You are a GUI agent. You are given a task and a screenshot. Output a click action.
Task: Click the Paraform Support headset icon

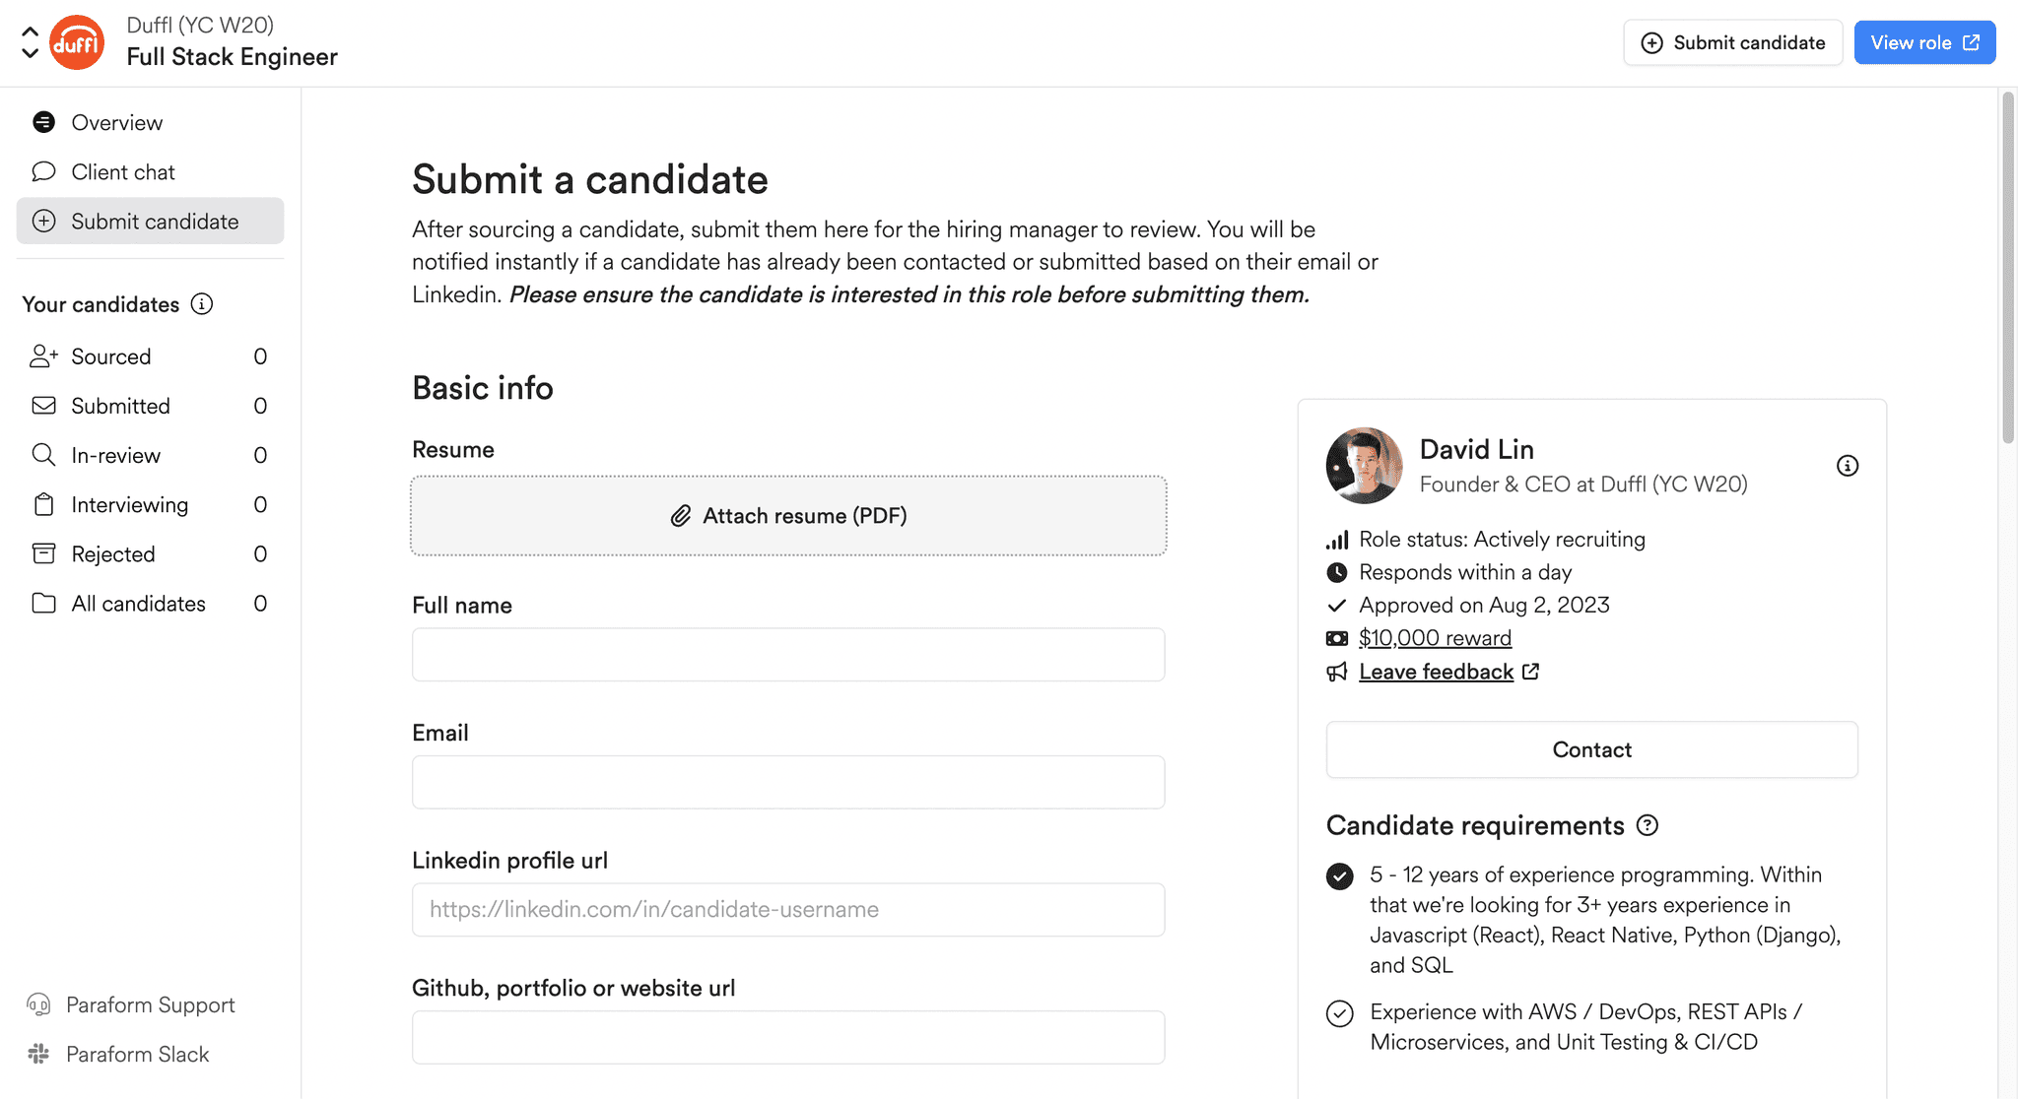[x=37, y=1004]
